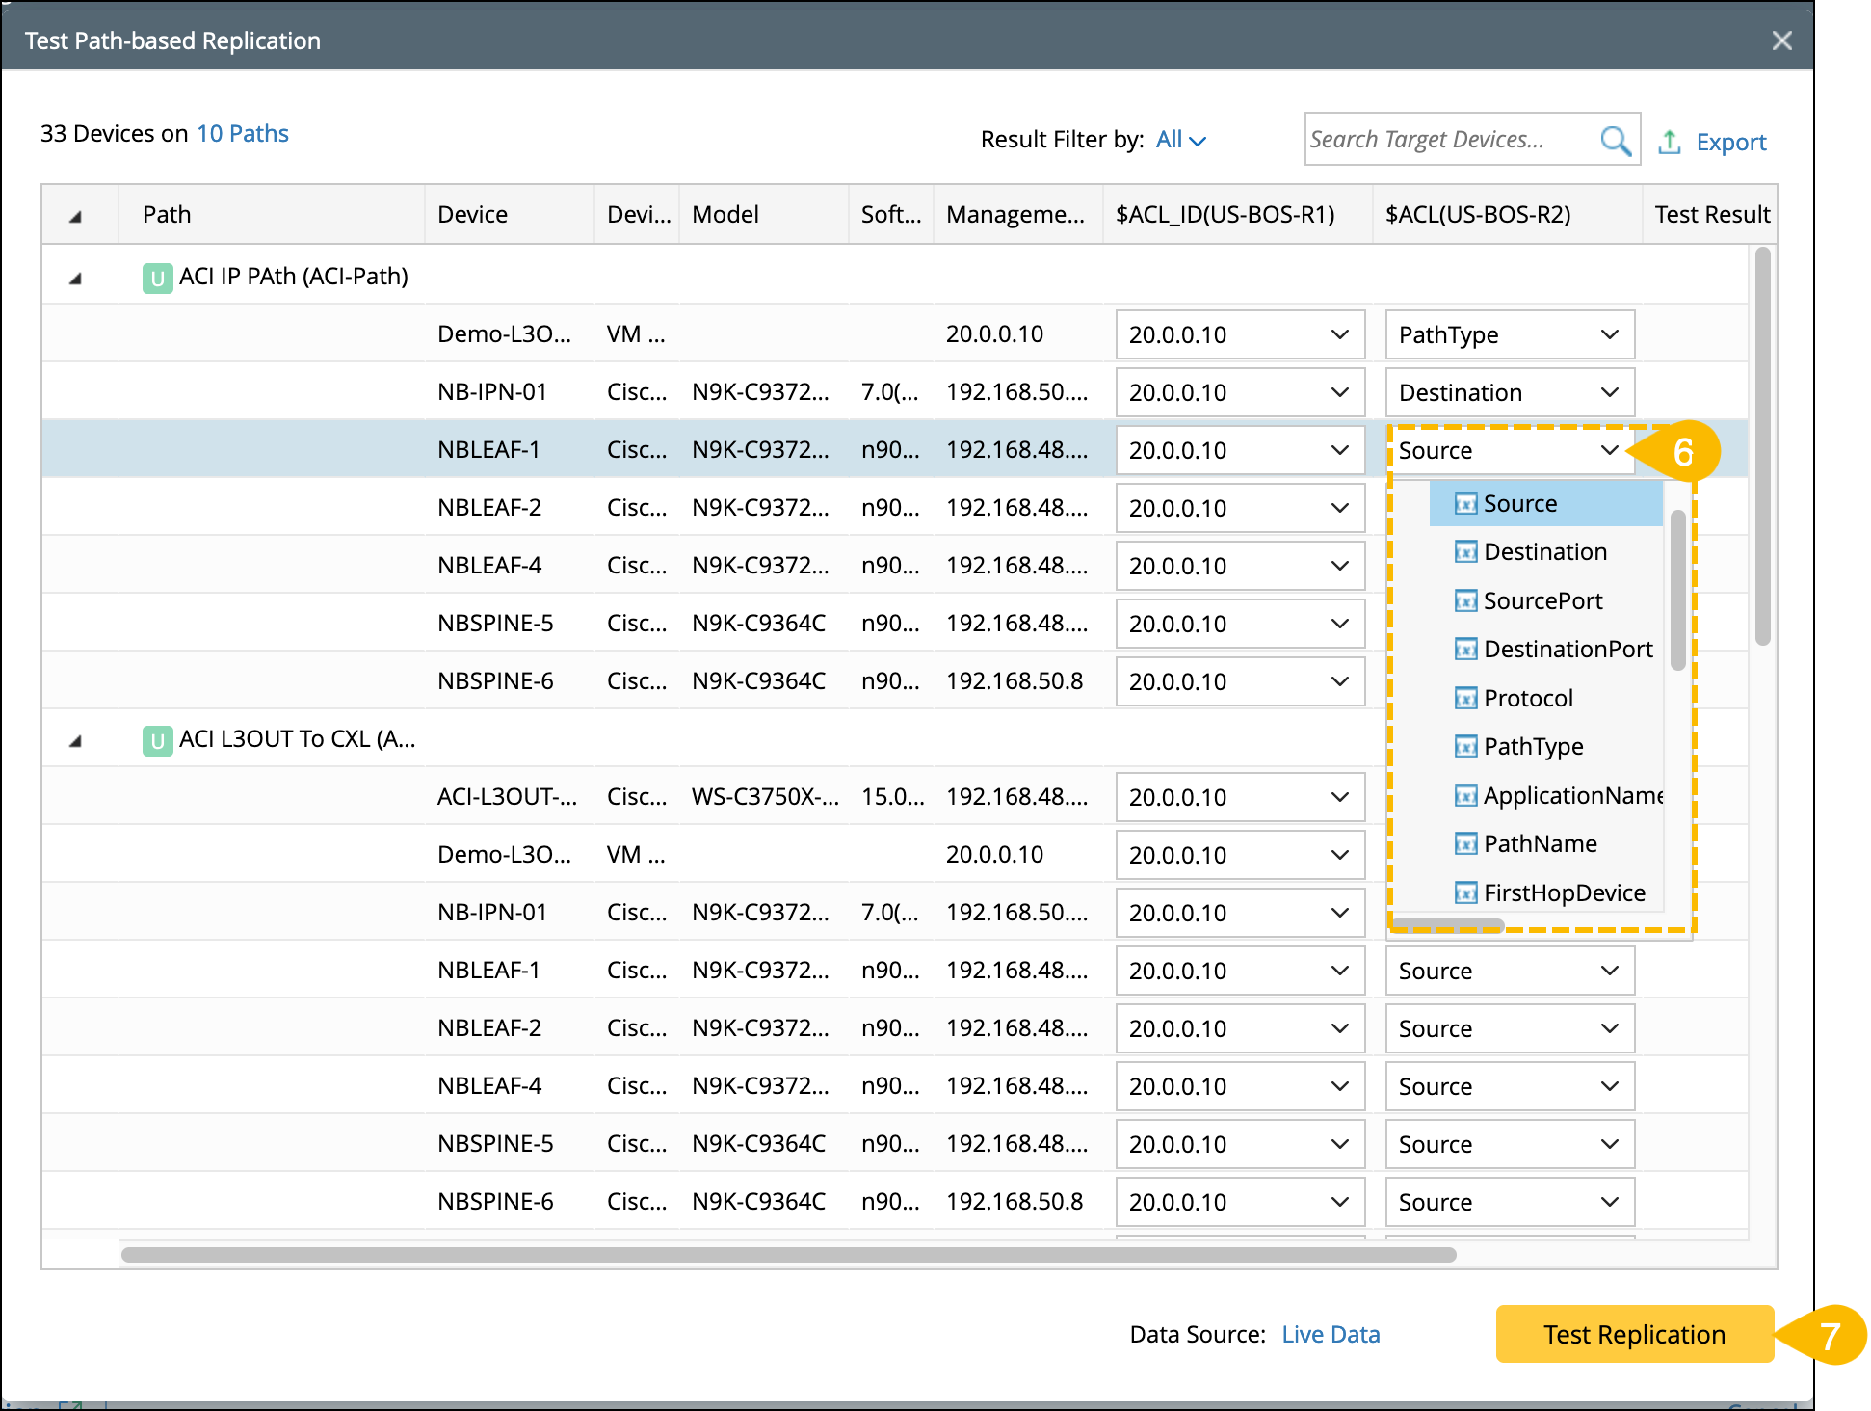Collapse the ACI L3OUT To CXL group
Screen dimensions: 1871x1411
point(75,741)
